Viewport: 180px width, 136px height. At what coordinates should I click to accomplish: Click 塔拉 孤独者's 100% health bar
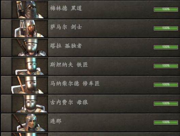tap(166, 47)
